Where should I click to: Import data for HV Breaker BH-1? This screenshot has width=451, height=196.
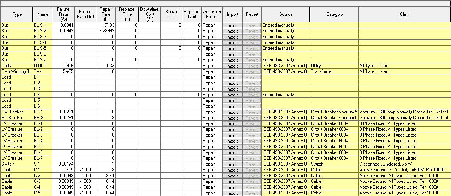[232, 112]
